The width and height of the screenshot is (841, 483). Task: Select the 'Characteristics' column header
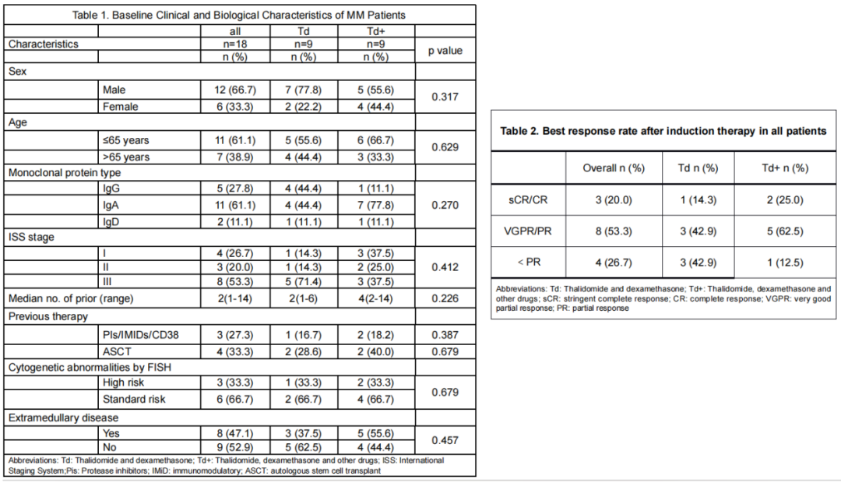tap(44, 44)
